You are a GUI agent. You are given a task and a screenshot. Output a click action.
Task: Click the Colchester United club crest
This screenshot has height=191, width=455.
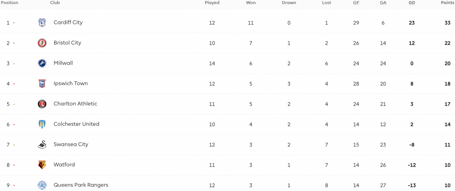pyautogui.click(x=42, y=124)
